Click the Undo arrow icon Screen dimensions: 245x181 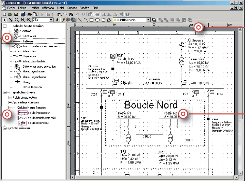pyautogui.click(x=77, y=14)
